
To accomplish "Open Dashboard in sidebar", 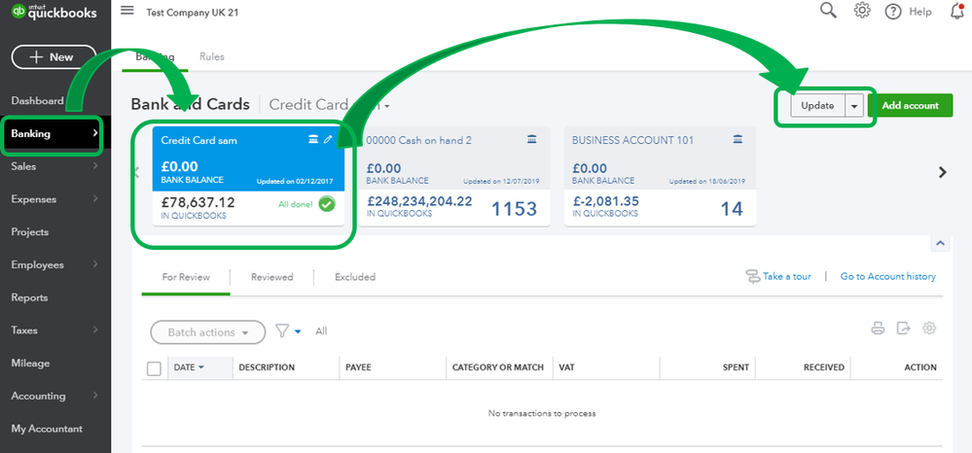I will pyautogui.click(x=37, y=101).
